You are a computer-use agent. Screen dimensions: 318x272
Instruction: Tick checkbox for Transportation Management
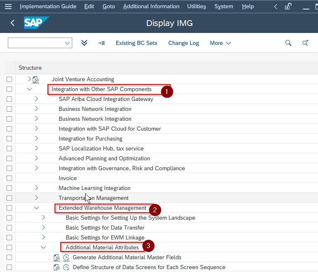9,198
